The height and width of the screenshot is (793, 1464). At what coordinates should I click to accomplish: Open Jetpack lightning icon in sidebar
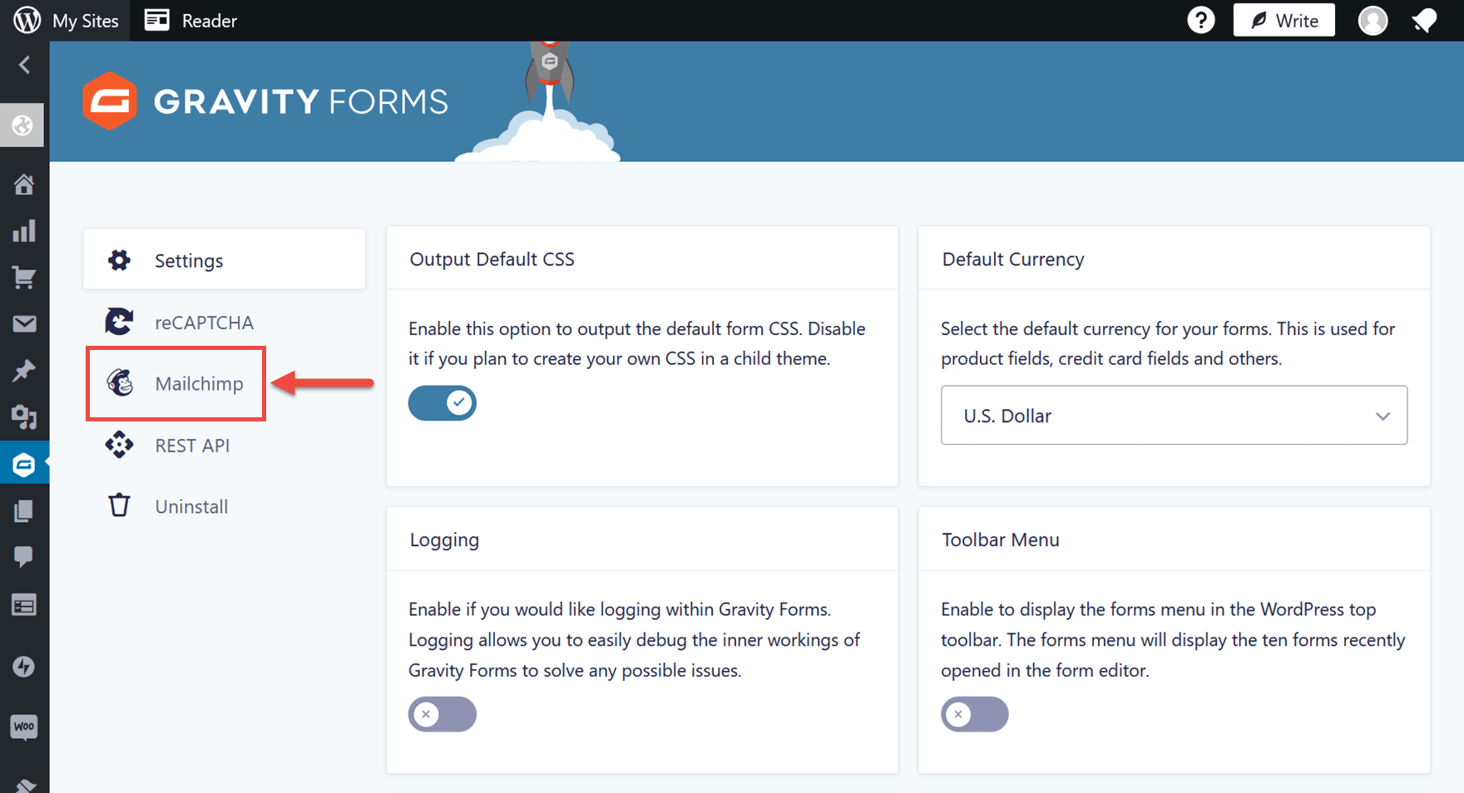[24, 667]
